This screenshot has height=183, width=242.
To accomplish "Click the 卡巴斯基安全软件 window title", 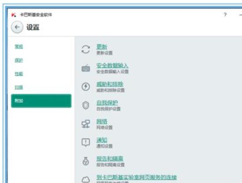I will pos(36,15).
